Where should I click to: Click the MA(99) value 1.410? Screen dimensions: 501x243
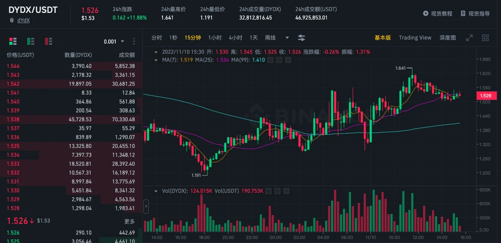click(259, 60)
